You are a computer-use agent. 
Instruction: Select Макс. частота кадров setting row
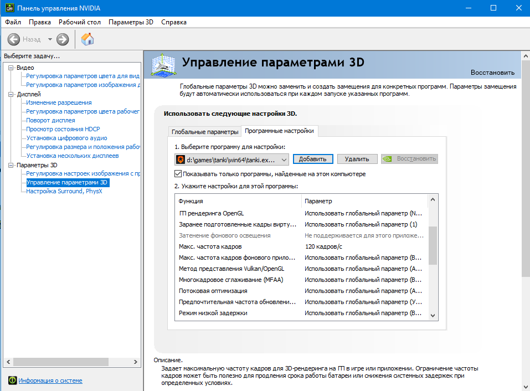[301, 246]
